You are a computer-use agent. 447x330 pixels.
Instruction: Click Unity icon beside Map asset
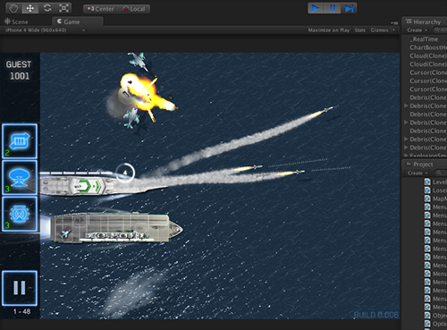pyautogui.click(x=427, y=199)
